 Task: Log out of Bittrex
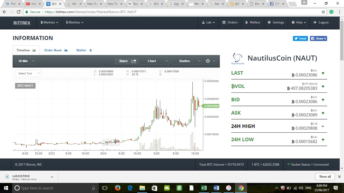coord(321,23)
